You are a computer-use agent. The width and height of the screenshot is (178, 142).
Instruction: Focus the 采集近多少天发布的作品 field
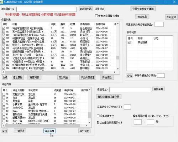click(159, 24)
